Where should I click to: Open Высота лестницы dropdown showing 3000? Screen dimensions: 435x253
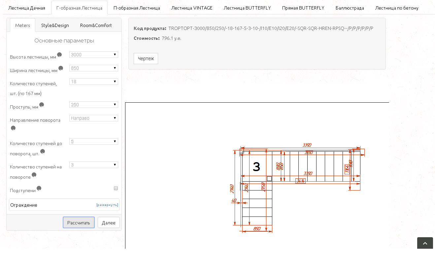pyautogui.click(x=94, y=55)
